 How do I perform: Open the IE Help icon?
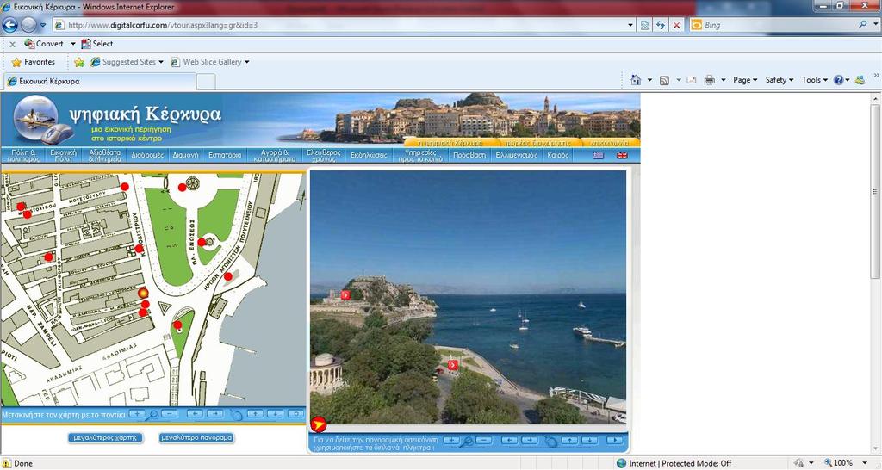(839, 80)
